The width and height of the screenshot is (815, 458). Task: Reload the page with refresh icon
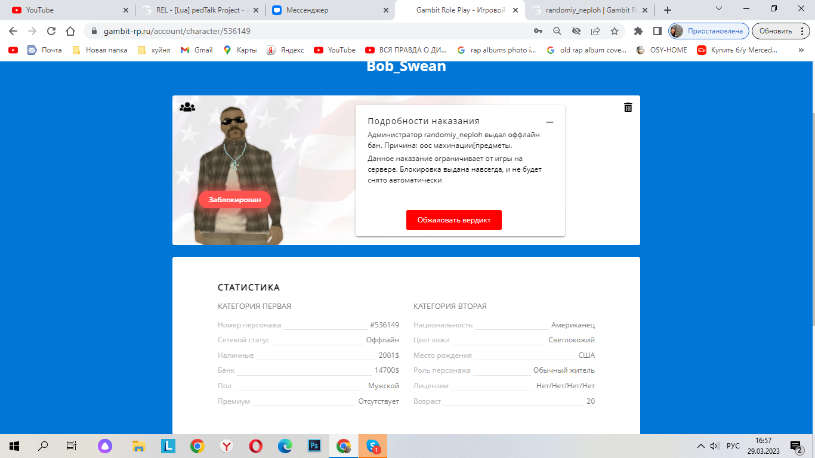51,31
